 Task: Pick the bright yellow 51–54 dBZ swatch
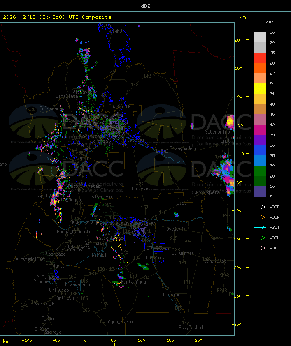tap(260, 88)
